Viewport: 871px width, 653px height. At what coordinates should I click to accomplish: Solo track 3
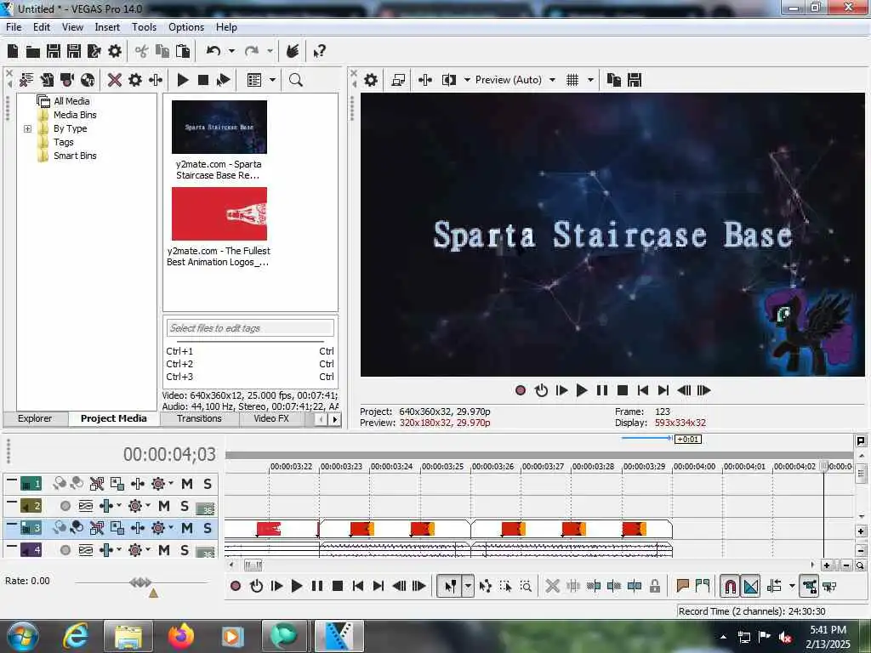[x=208, y=527]
